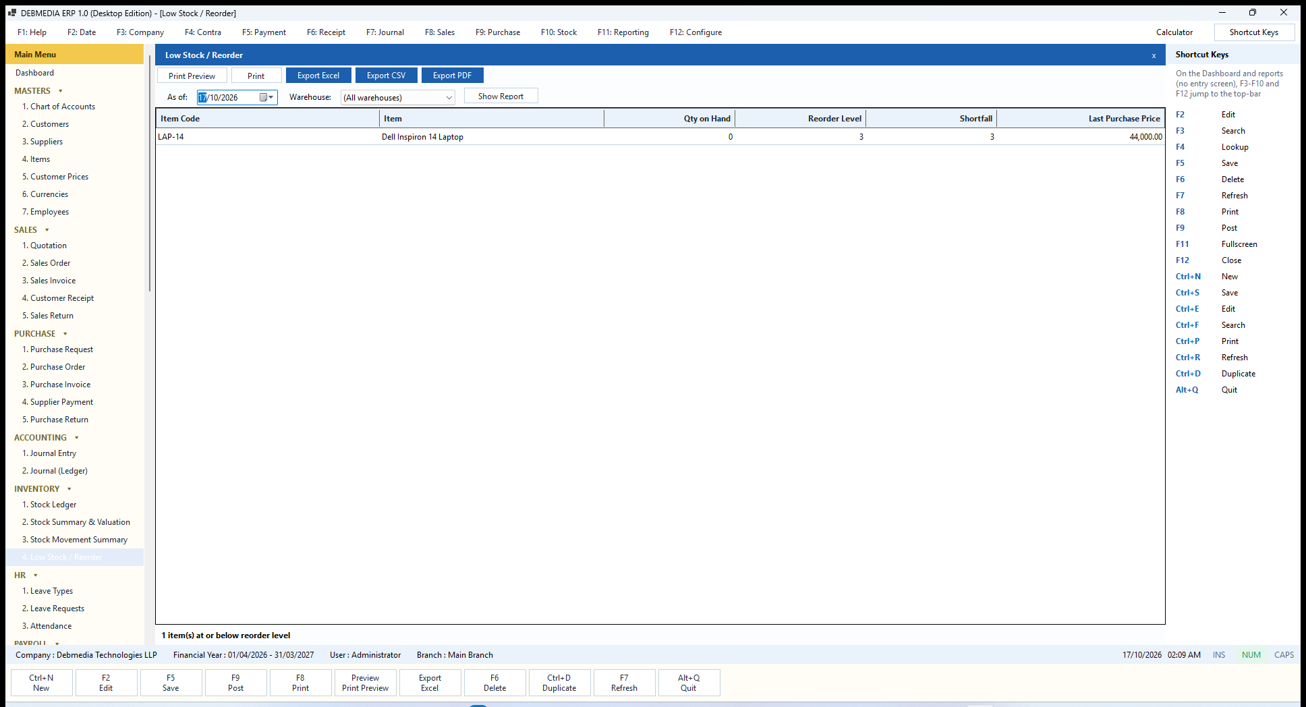The image size is (1306, 707).
Task: Click the Ctrl+D Duplicate bottom button
Action: (559, 683)
